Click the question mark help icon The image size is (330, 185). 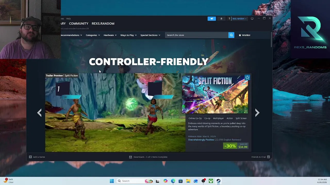click(229, 18)
